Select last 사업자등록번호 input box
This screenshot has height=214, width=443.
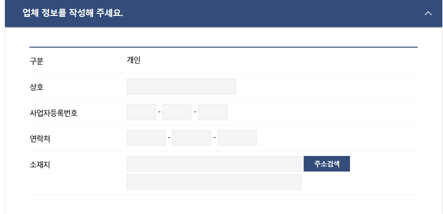pyautogui.click(x=213, y=112)
